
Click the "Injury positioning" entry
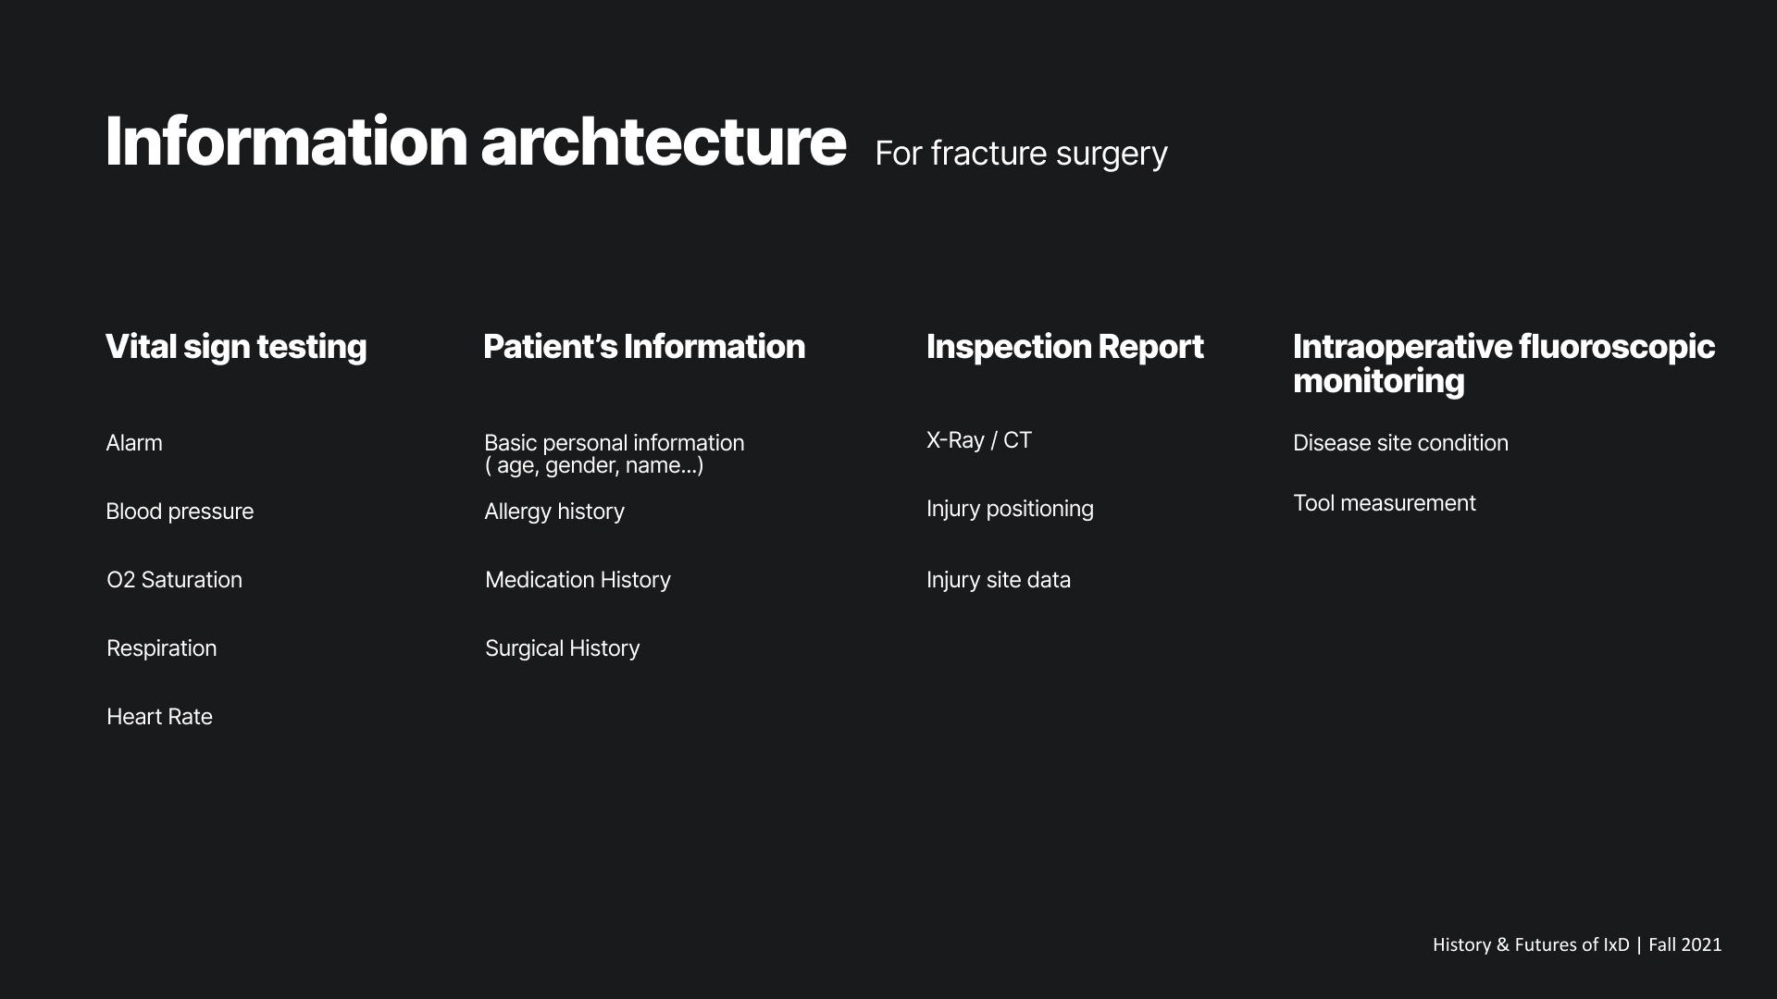(1010, 509)
